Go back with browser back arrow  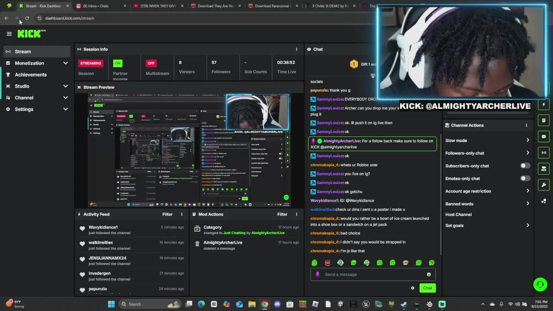click(x=6, y=18)
